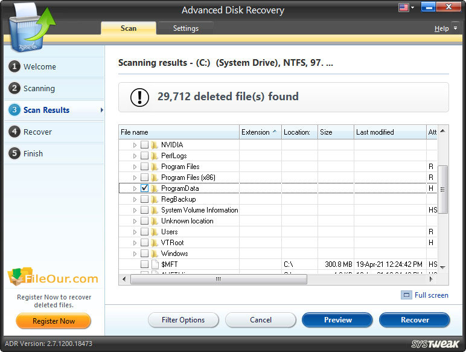Uncheck the ProgramData folder checkbox
The image size is (466, 352).
pyautogui.click(x=144, y=188)
